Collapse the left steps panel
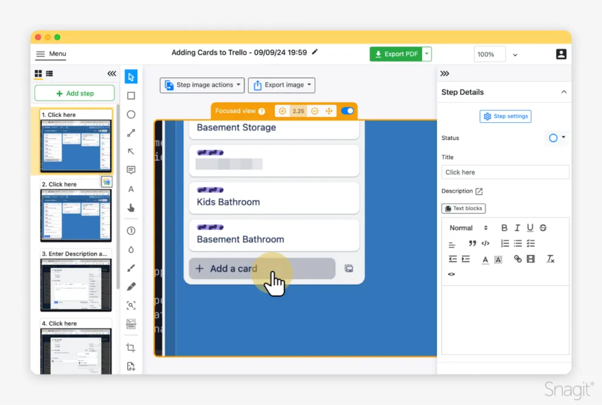Viewport: 602px width, 405px height. point(112,73)
